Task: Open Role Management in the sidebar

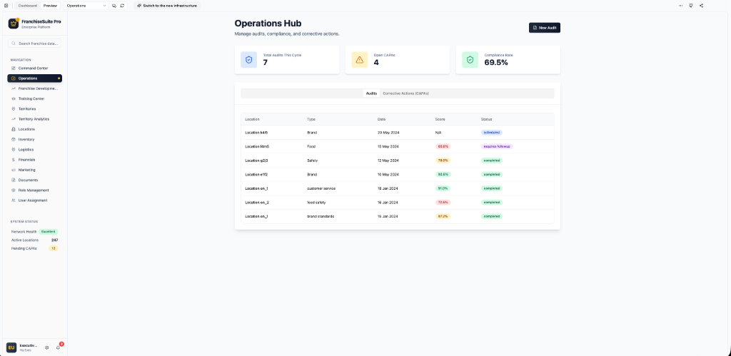Action: click(34, 190)
